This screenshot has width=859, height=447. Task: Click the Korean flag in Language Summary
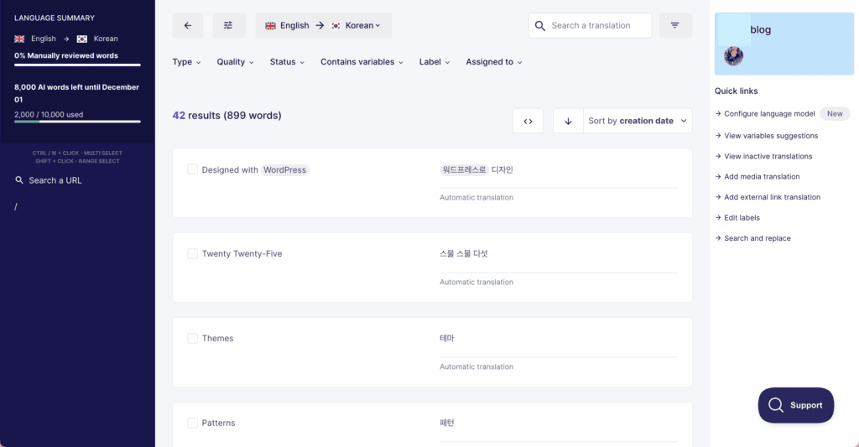[x=82, y=39]
